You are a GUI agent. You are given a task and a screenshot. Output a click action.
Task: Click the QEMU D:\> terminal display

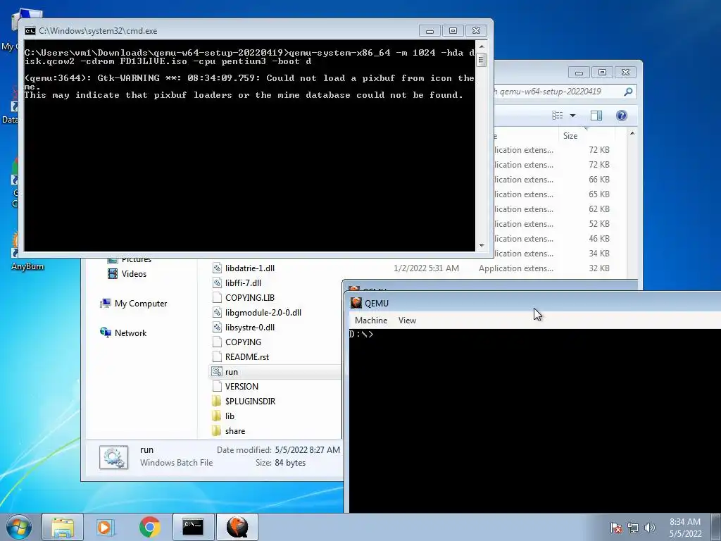click(535, 421)
